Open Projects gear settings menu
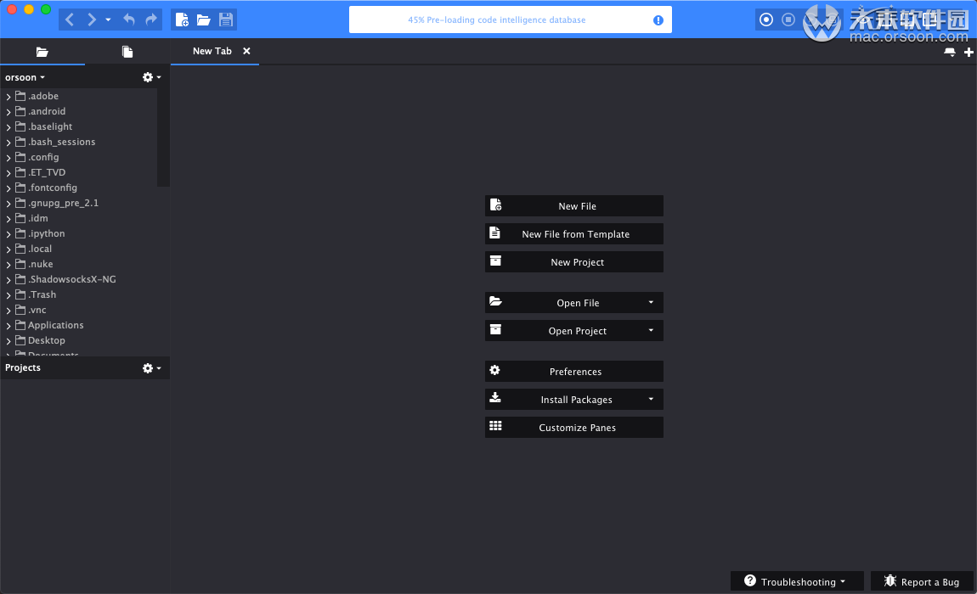This screenshot has height=594, width=977. tap(151, 368)
